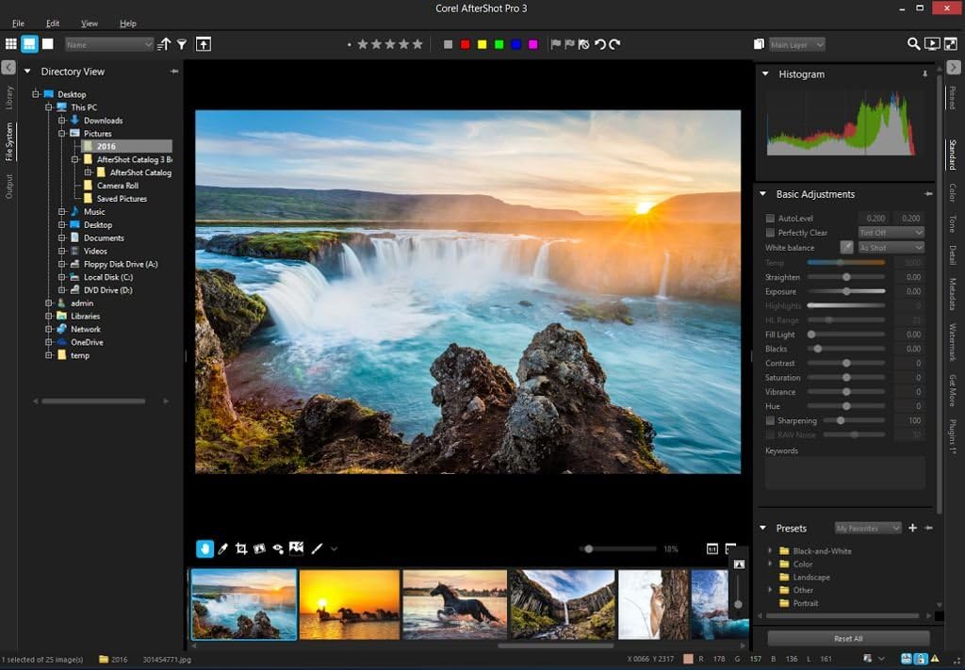Select the horse photo thumbnail in the filmstrip

[x=455, y=603]
